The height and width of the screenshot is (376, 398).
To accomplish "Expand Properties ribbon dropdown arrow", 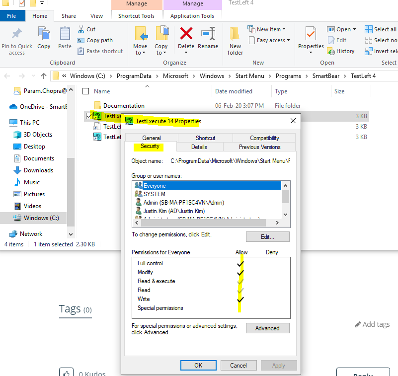I will pyautogui.click(x=311, y=53).
